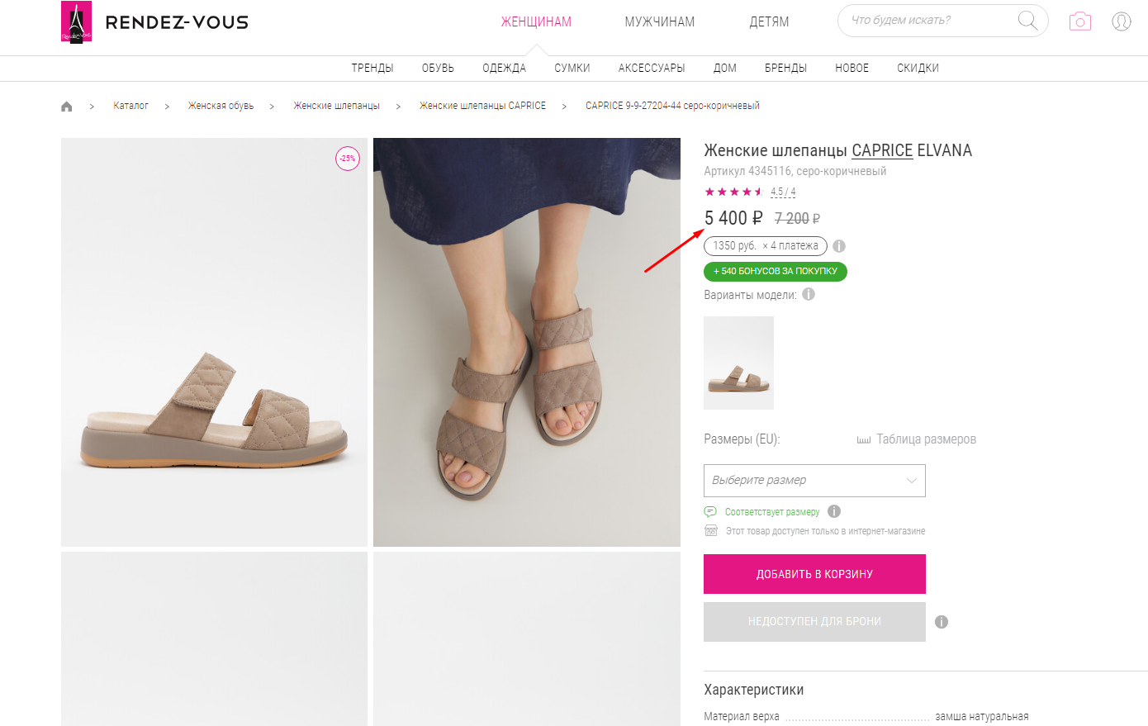Open the Выберите размер size dropdown
The image size is (1148, 726).
(x=814, y=481)
